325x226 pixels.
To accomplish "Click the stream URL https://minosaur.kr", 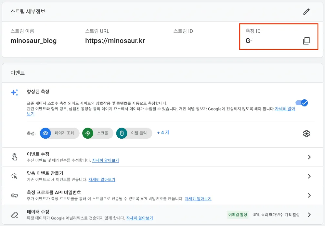I will pos(115,41).
